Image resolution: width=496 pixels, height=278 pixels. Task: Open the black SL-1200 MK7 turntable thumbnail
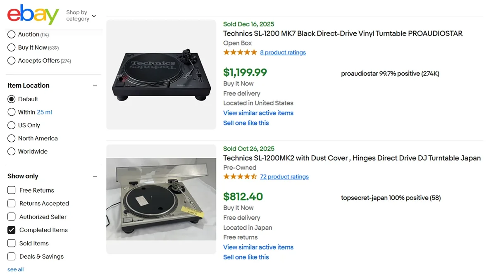pos(161,74)
